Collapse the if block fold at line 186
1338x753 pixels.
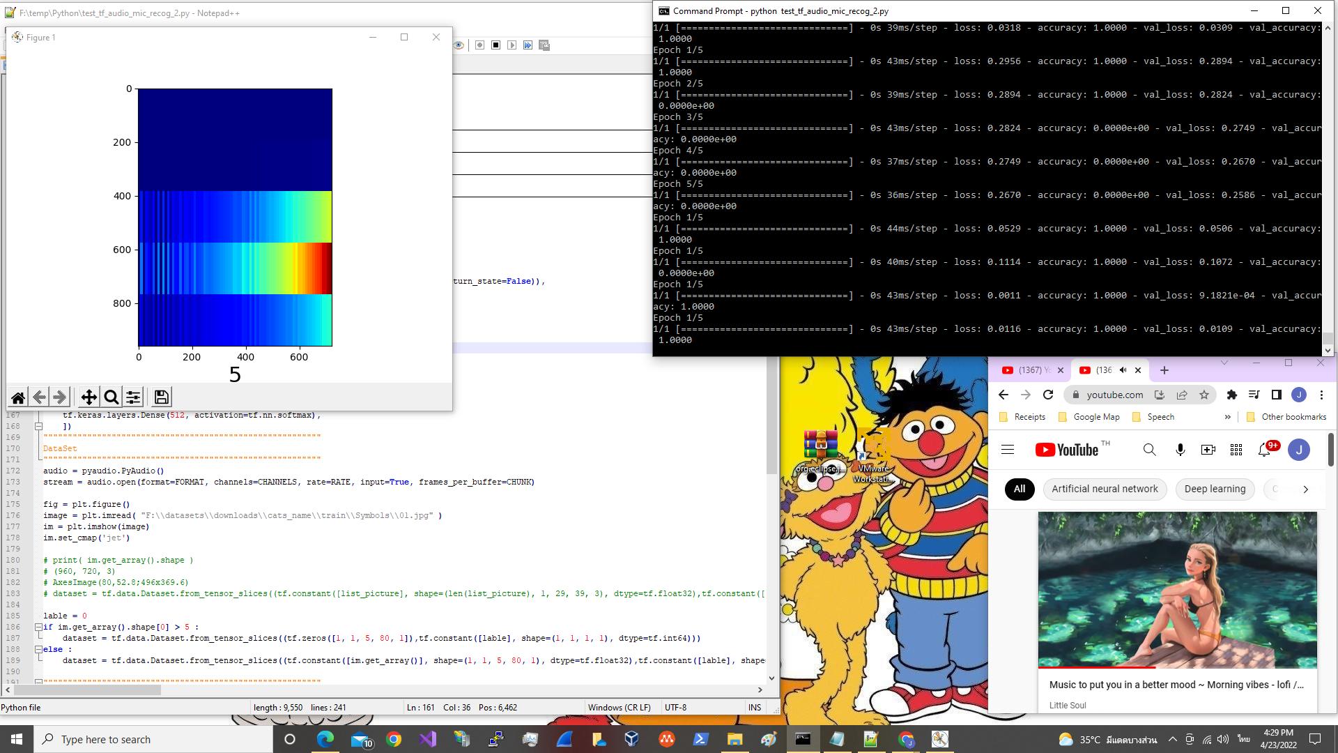point(39,627)
